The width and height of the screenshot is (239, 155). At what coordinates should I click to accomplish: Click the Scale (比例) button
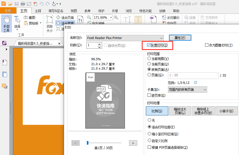pyautogui.click(x=157, y=111)
